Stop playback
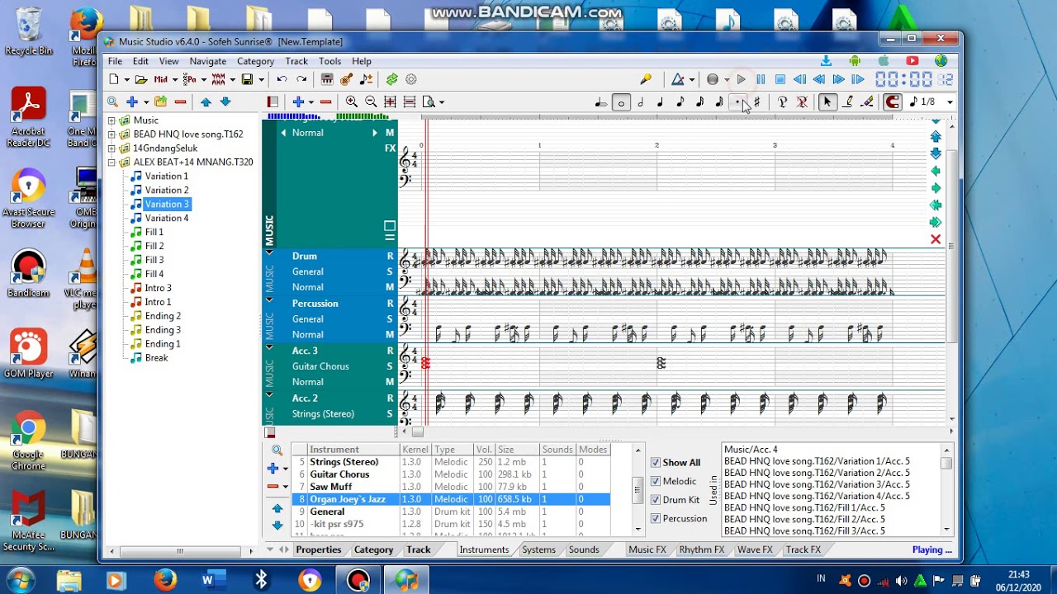 (x=780, y=79)
